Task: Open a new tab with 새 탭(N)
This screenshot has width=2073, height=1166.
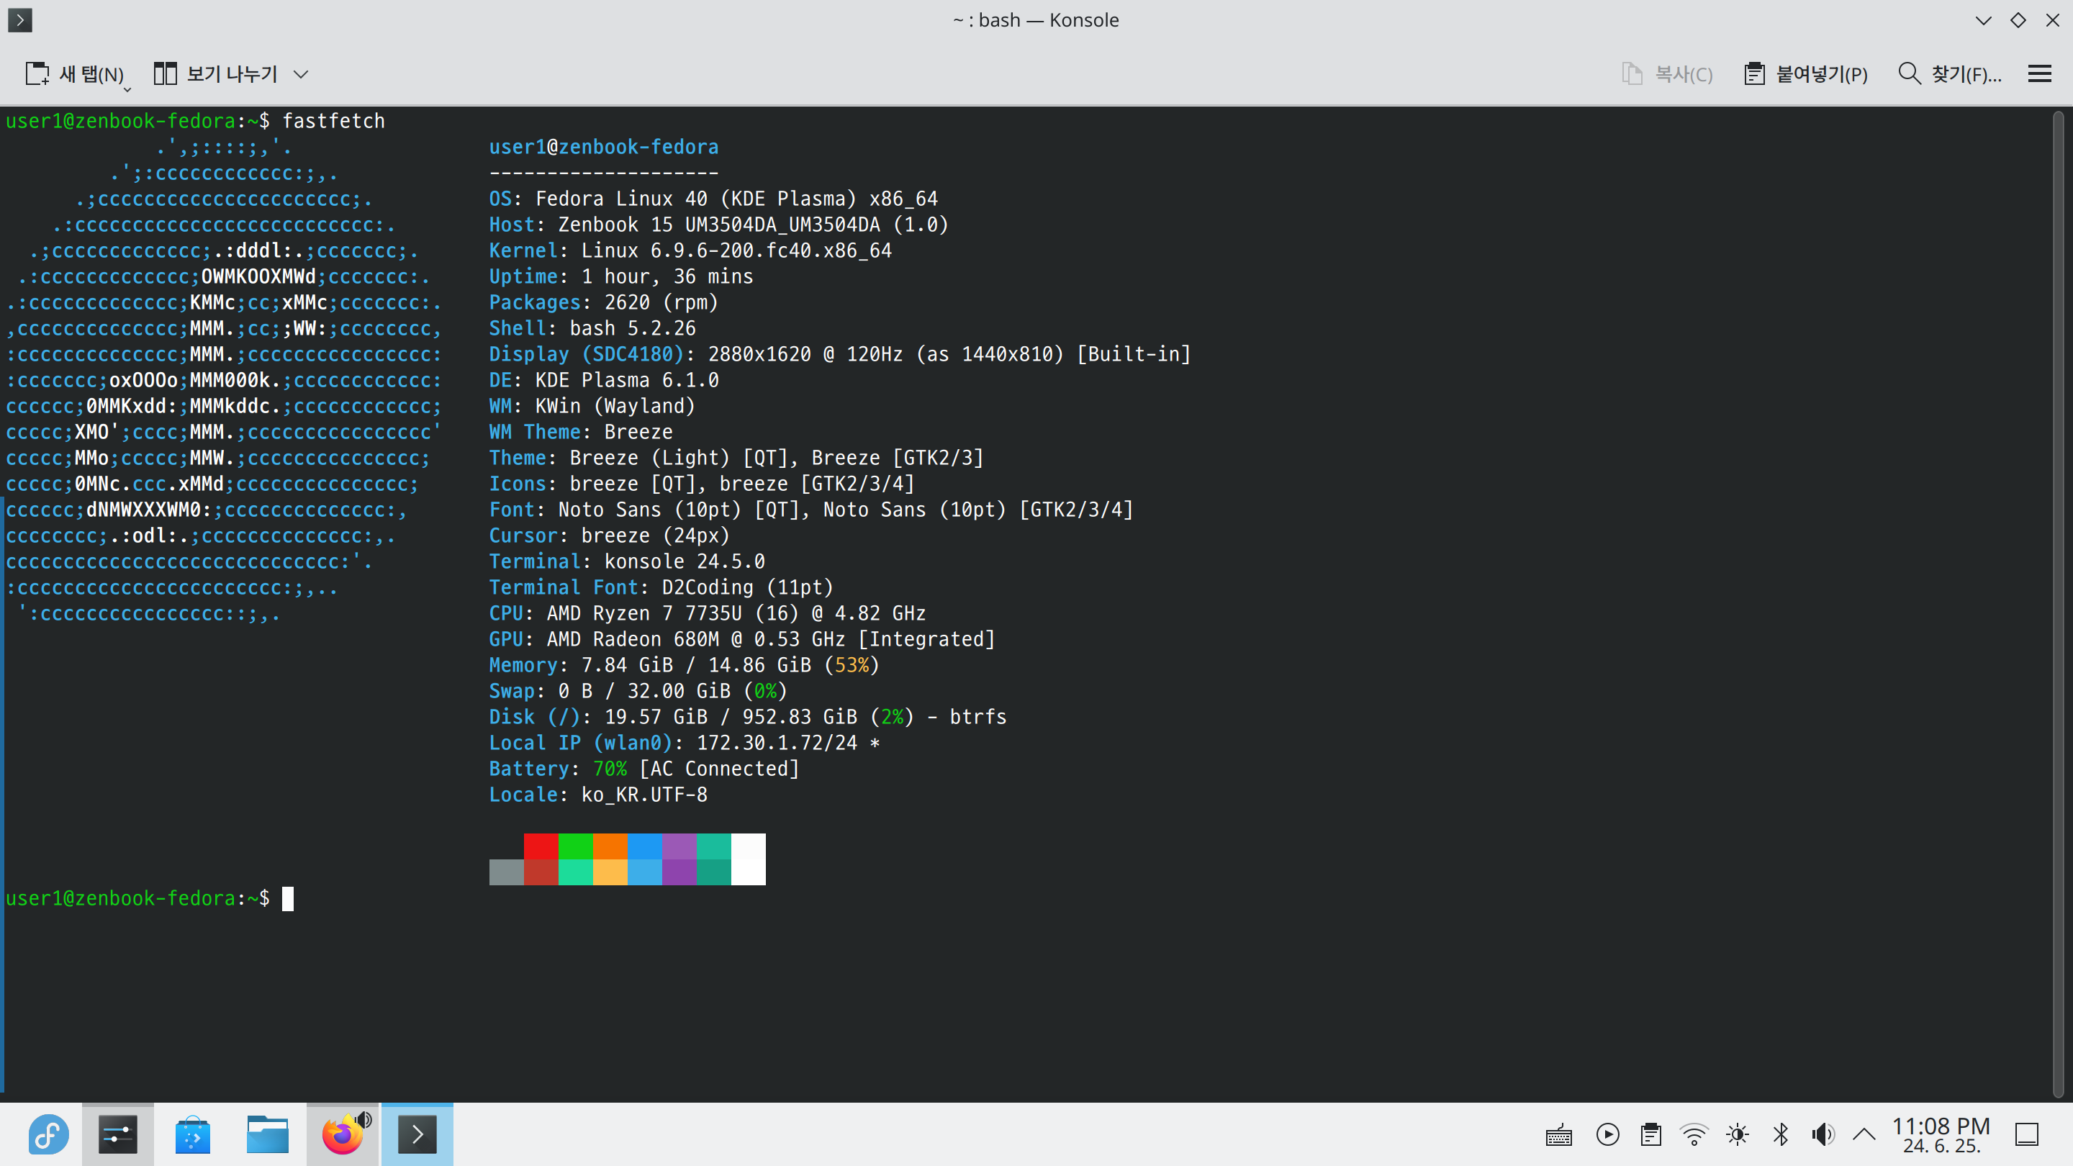Action: [76, 74]
